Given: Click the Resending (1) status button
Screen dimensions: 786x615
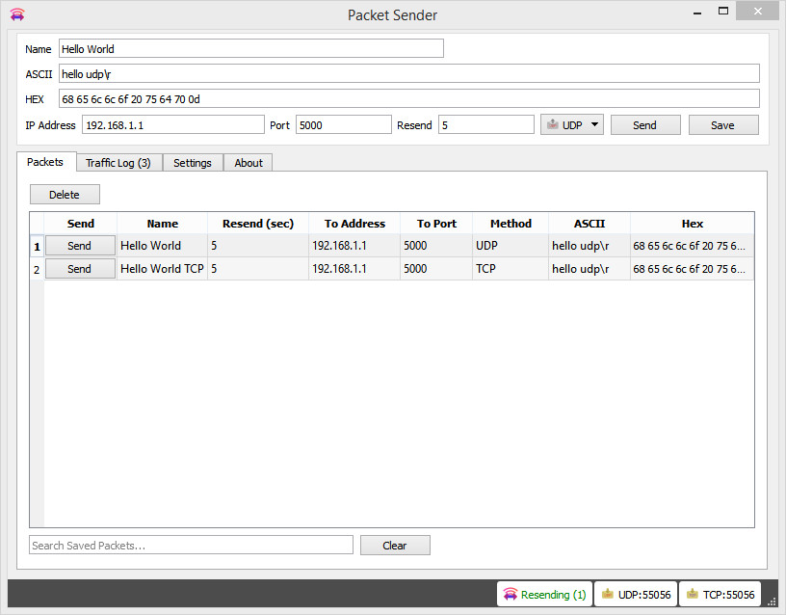Looking at the screenshot, I should point(545,594).
